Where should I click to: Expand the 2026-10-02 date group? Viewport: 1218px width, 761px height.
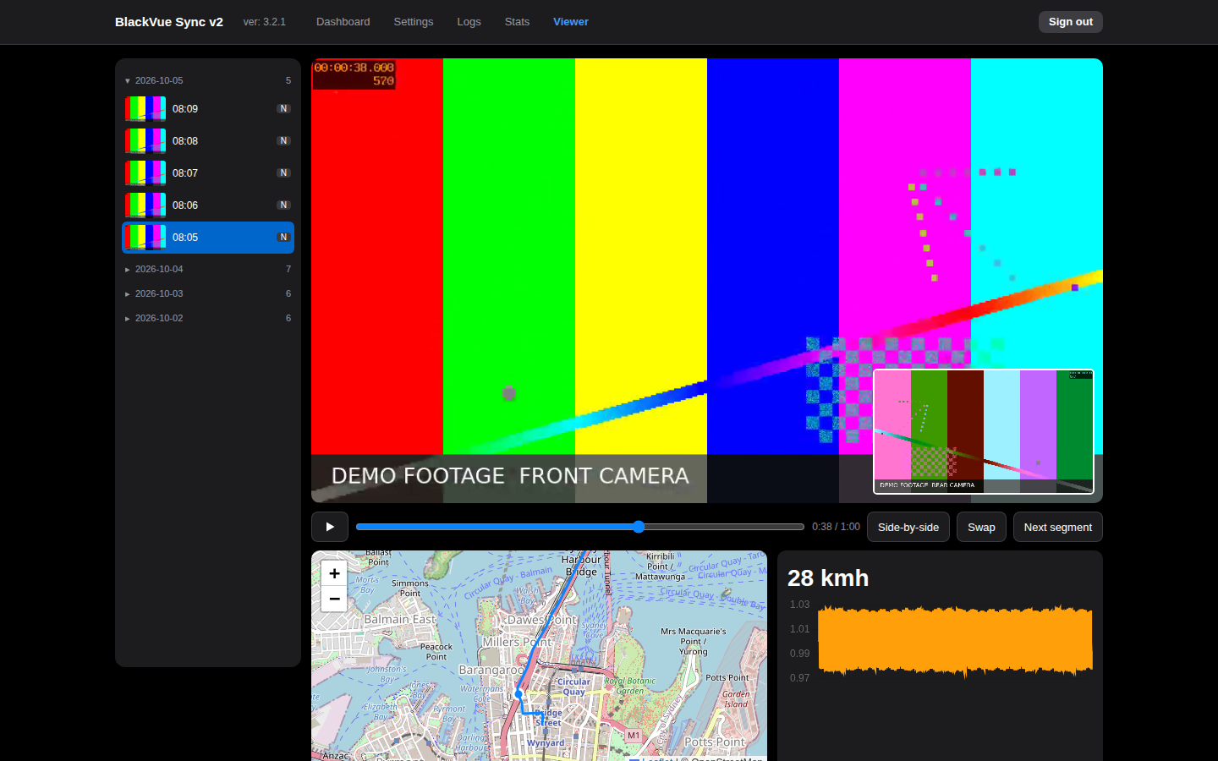[208, 318]
